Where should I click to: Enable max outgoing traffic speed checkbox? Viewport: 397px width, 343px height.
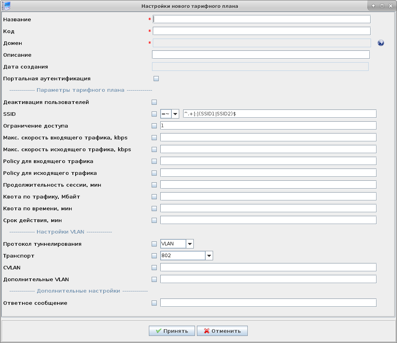[x=154, y=149]
